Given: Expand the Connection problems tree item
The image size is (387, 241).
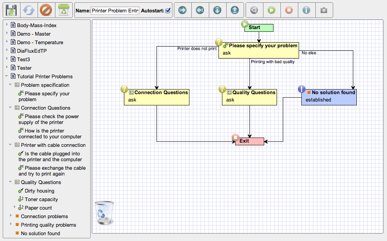Looking at the screenshot, I should pos(10,215).
